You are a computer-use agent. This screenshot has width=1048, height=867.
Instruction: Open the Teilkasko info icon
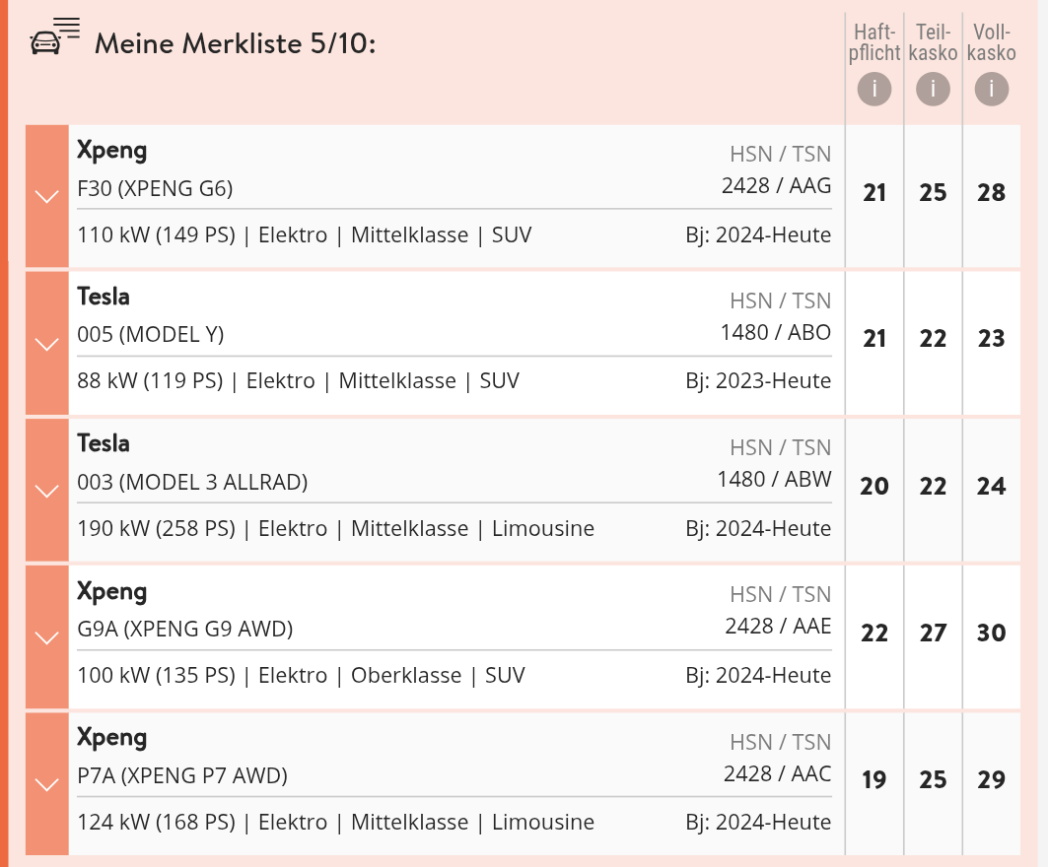[x=933, y=89]
